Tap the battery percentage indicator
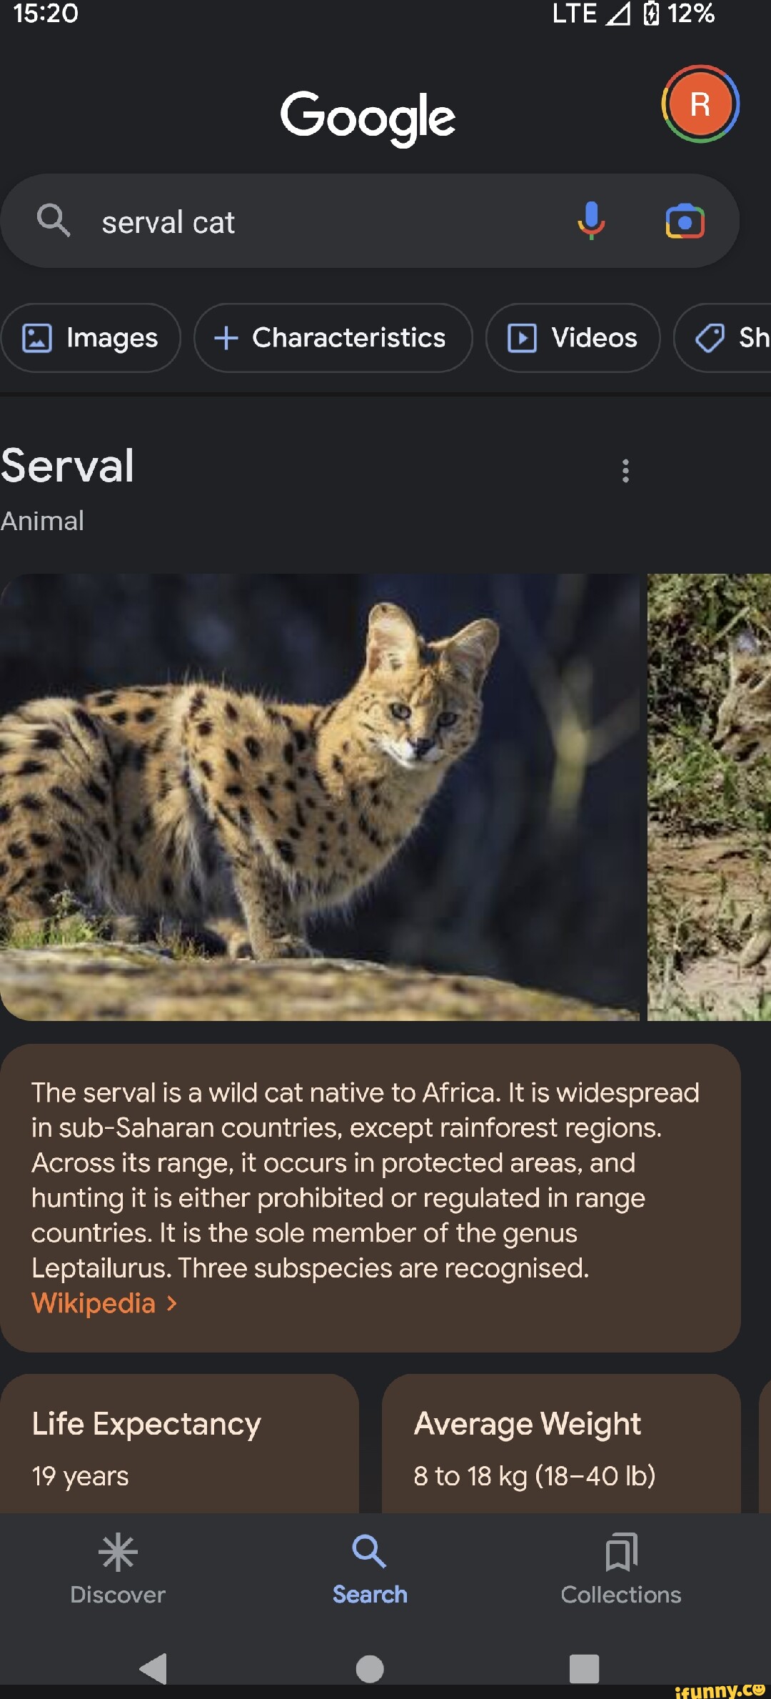 point(690,13)
